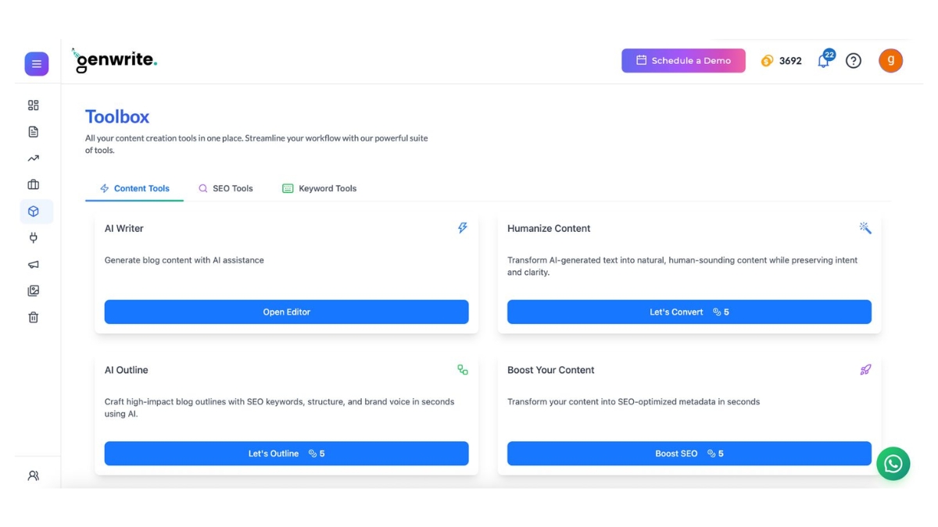The image size is (938, 527).
Task: Click the megaphone announcements icon
Action: click(x=33, y=264)
